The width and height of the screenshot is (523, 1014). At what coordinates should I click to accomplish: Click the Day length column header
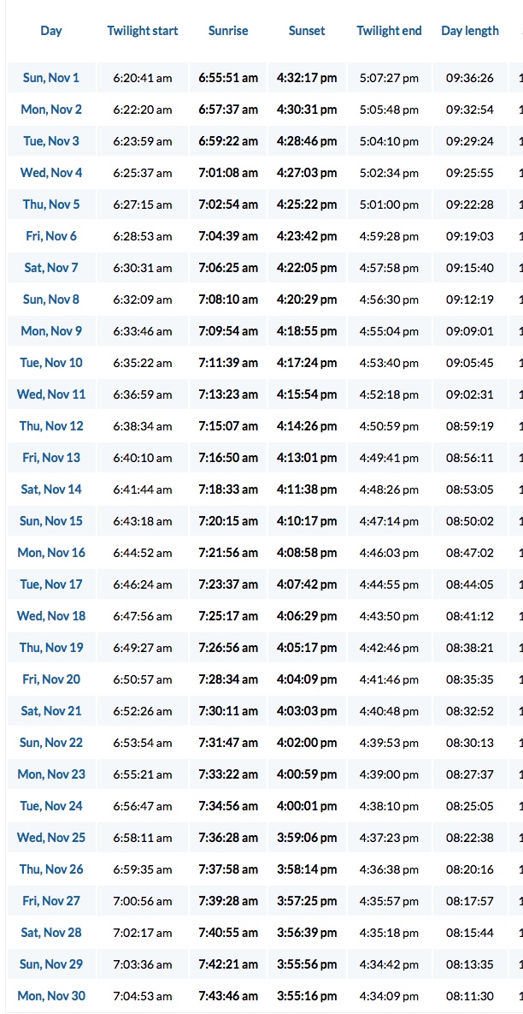470,31
